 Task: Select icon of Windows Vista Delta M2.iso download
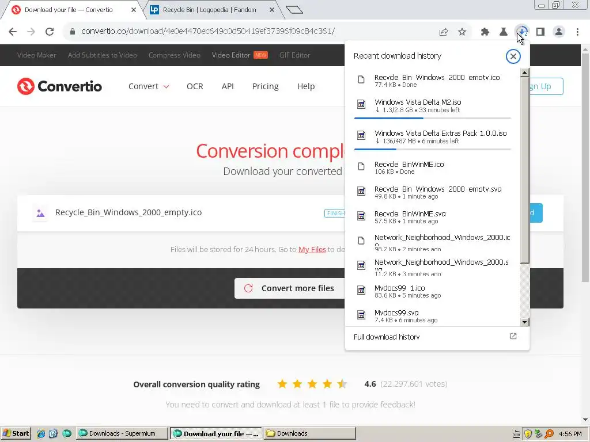point(361,105)
